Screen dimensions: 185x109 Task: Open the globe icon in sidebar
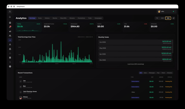(10, 66)
